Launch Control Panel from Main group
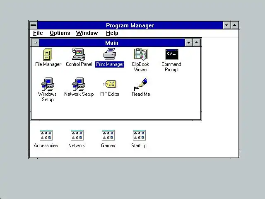 click(x=79, y=54)
